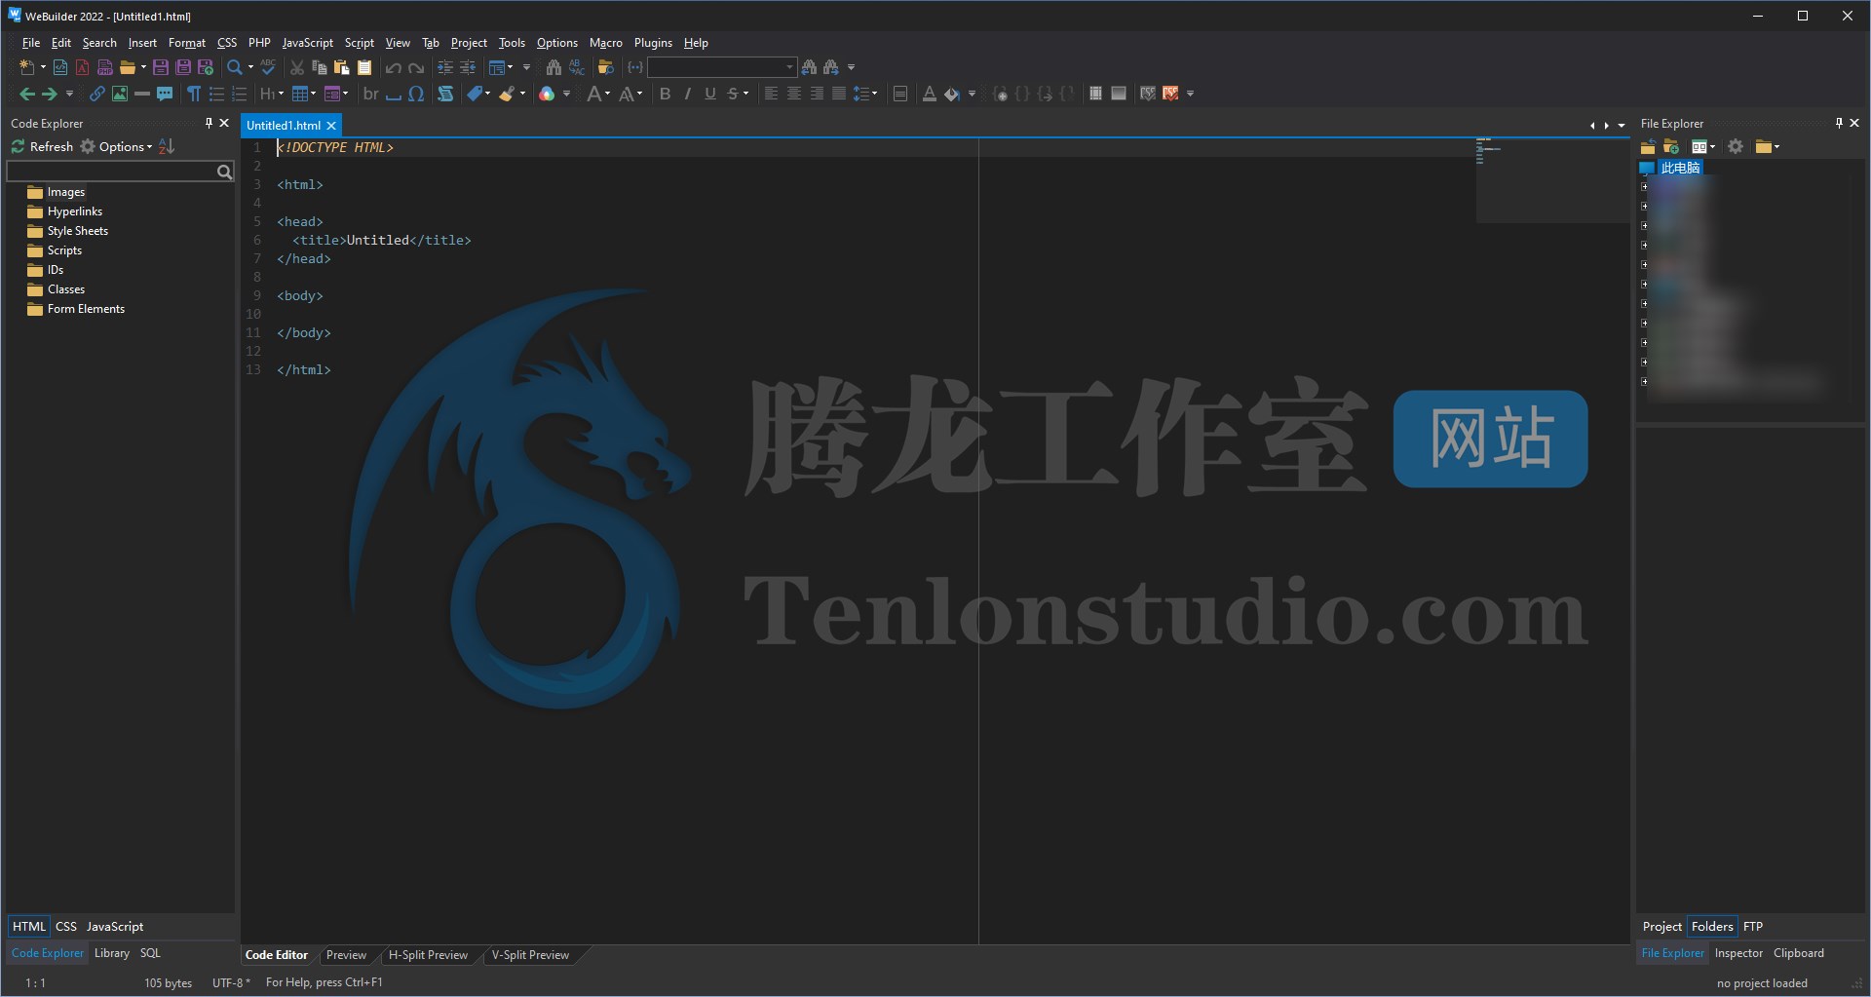Insert an unordered bullet list icon

click(216, 94)
